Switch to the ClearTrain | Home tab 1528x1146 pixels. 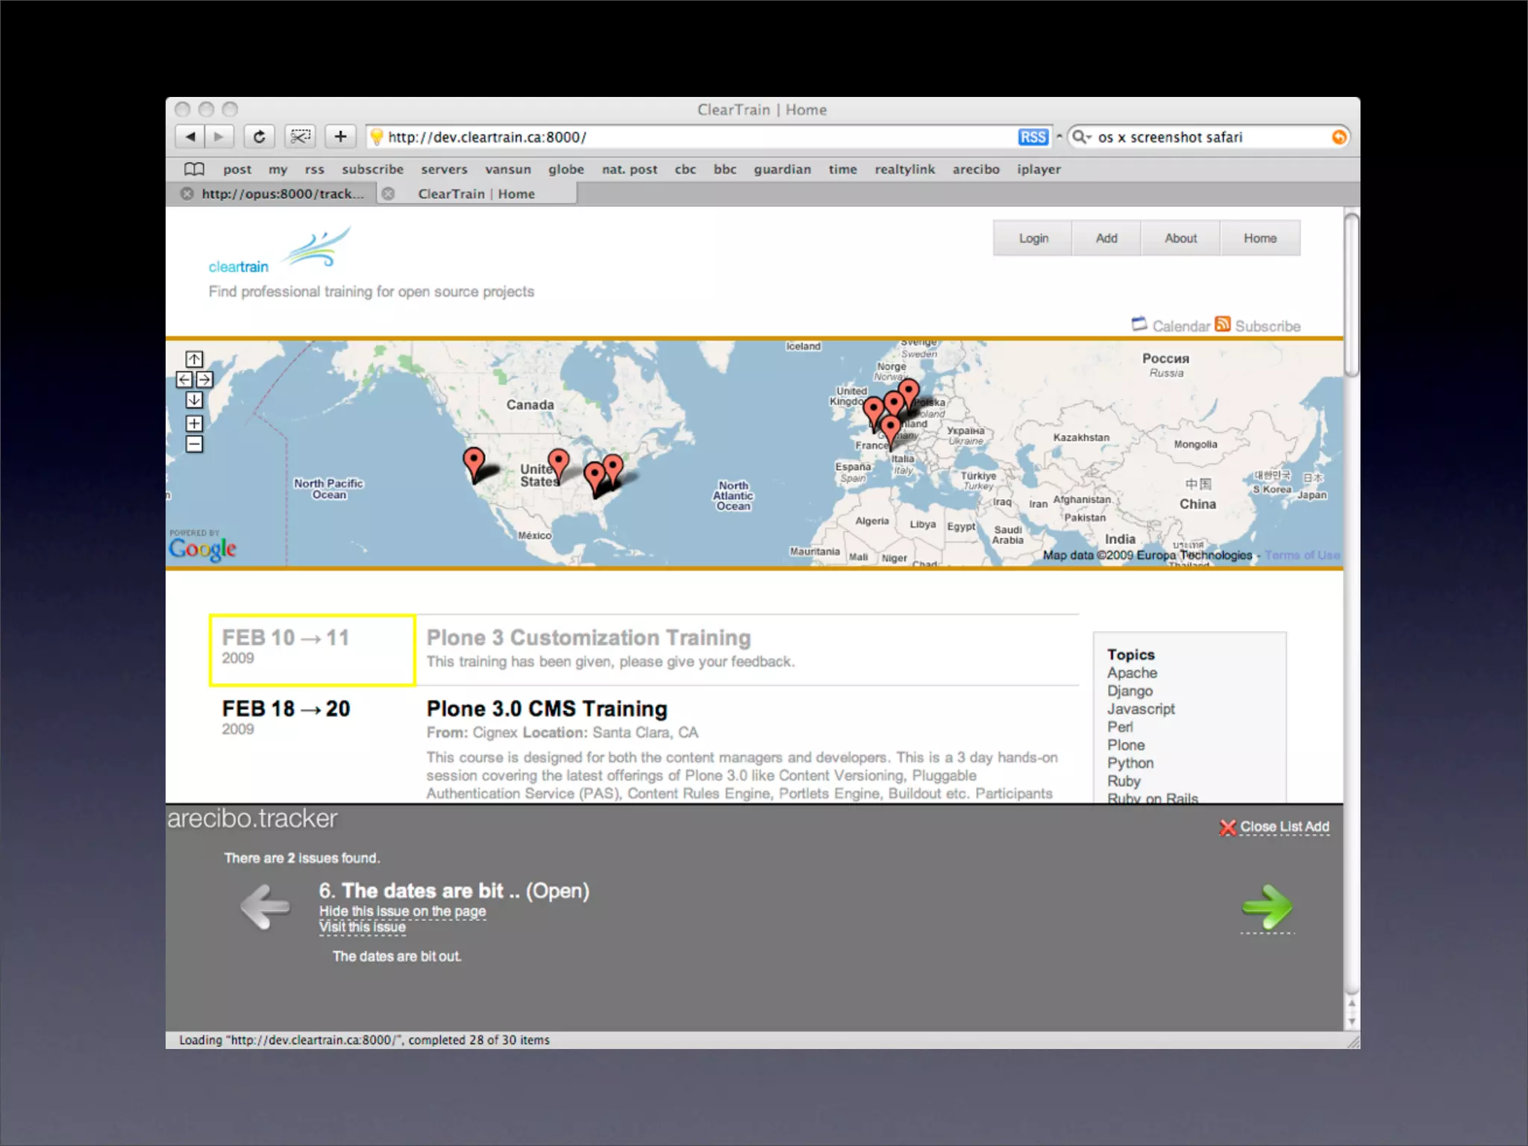point(476,194)
